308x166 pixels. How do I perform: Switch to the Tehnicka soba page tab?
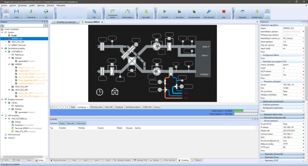(x=96, y=107)
